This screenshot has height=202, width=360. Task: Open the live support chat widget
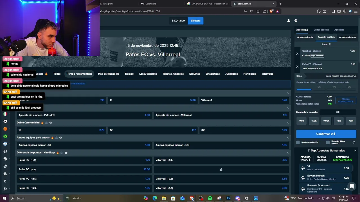coord(352,186)
